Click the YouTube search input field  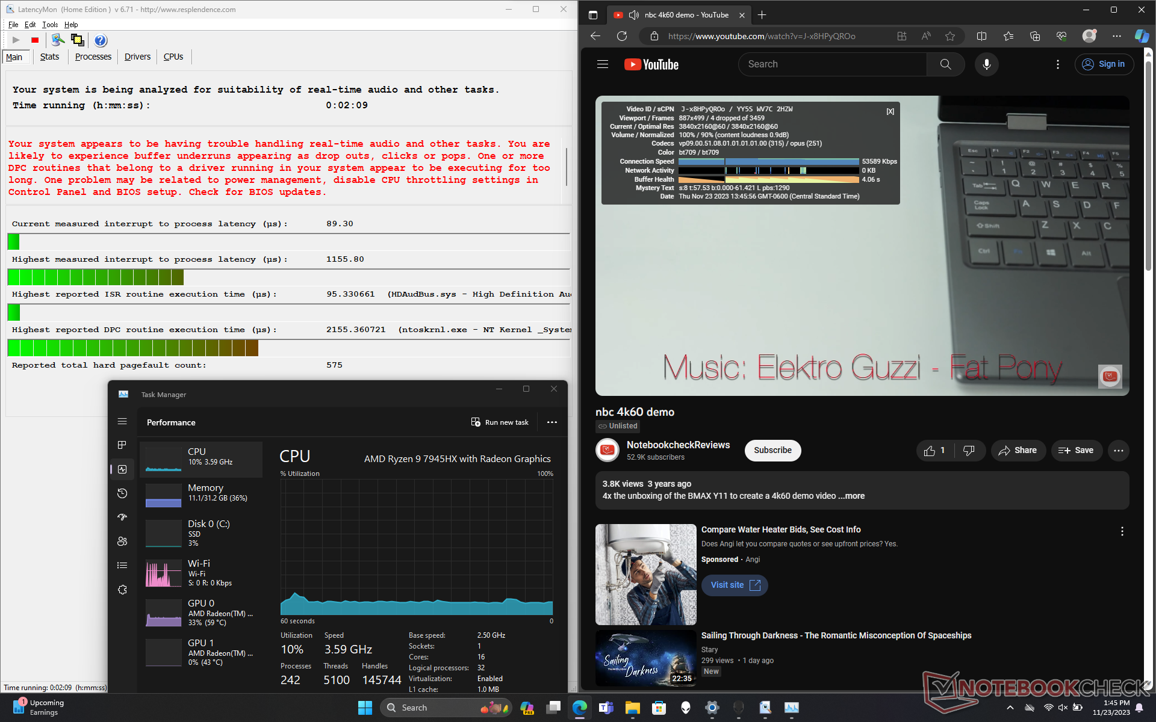832,64
